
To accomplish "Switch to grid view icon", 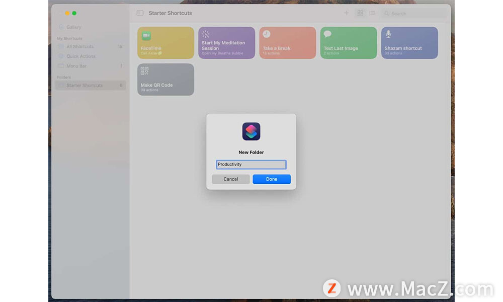I will click(x=360, y=13).
